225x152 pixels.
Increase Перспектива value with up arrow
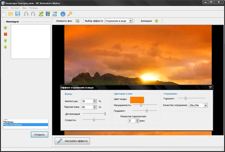click(x=95, y=106)
